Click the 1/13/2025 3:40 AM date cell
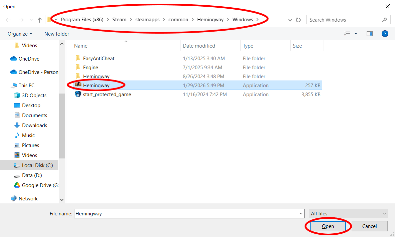Viewport: 395px width, 237px height. tap(204, 58)
